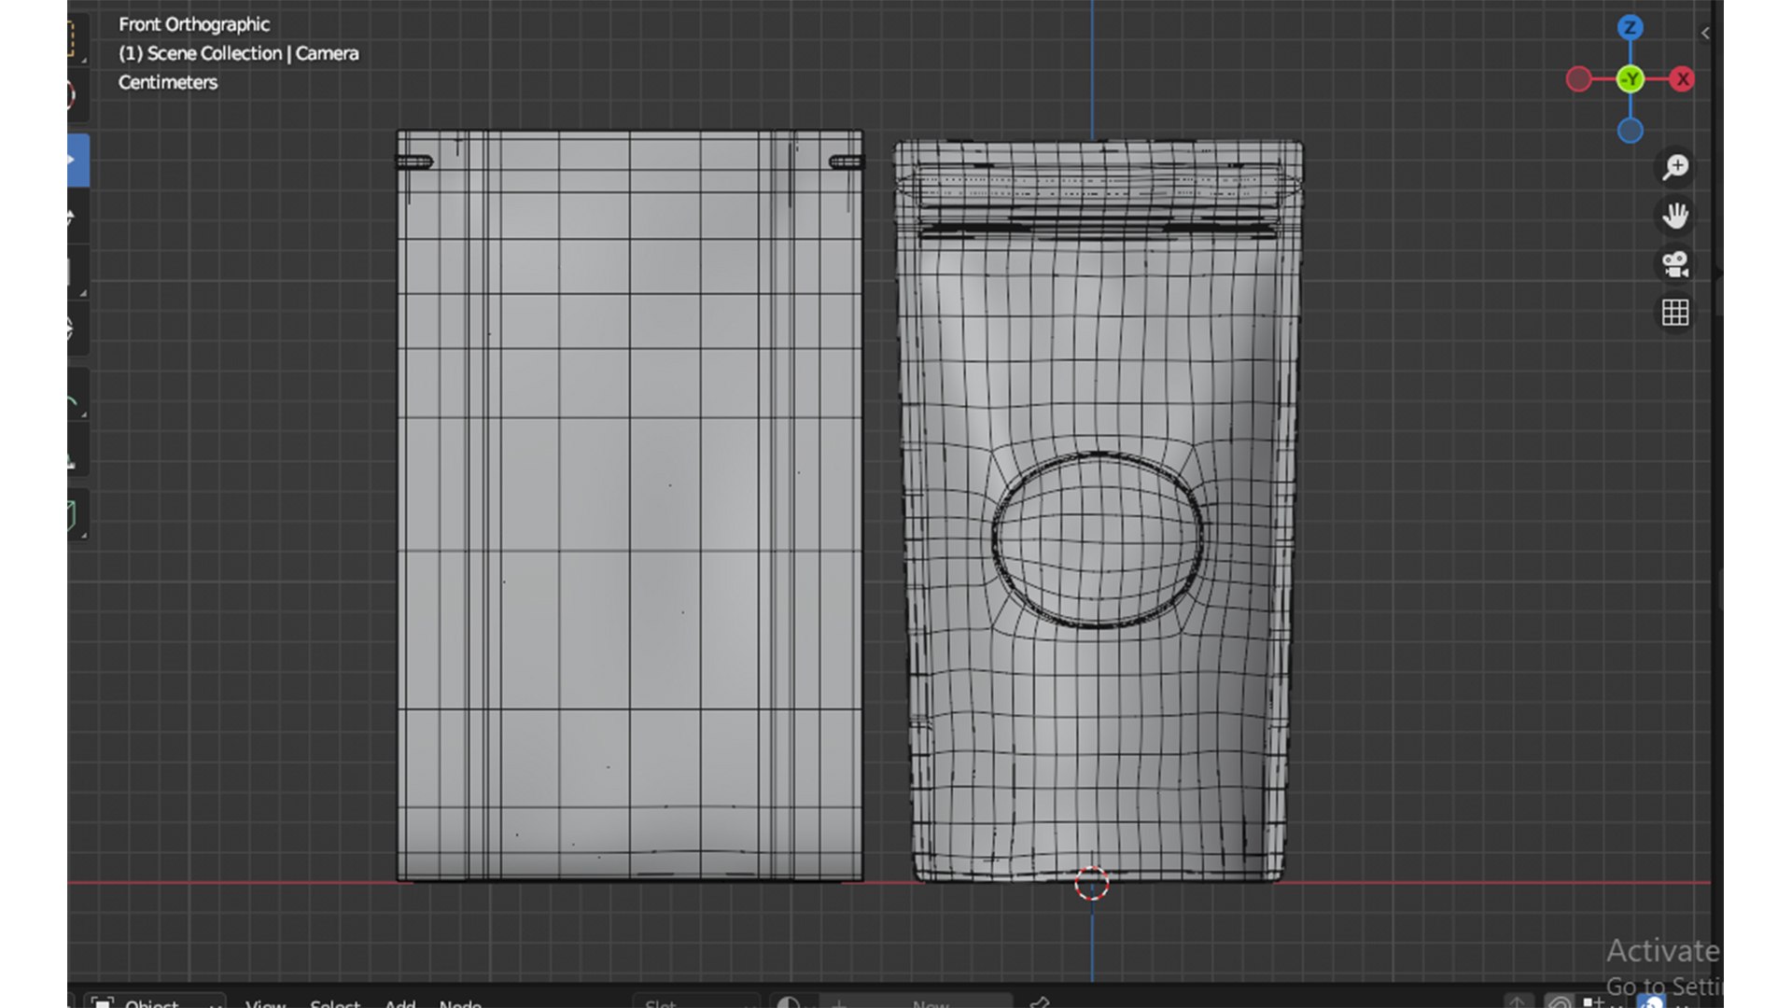Open the Node menu in bottom header
Screen dimensions: 1792x1008
click(x=460, y=1002)
